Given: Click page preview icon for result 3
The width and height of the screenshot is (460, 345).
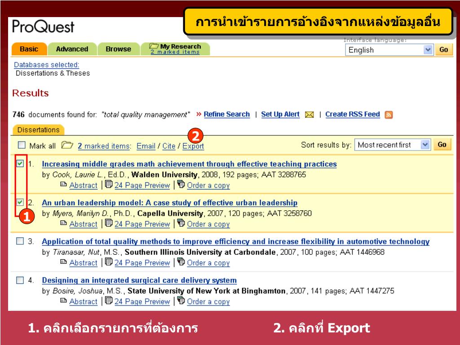Looking at the screenshot, I should (109, 262).
